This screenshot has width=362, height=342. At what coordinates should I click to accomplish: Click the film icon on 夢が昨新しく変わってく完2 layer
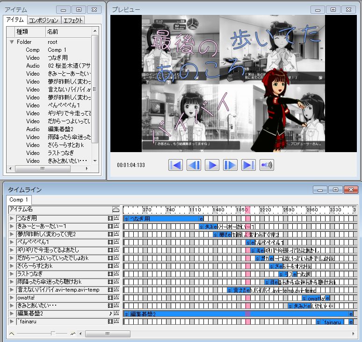click(110, 234)
